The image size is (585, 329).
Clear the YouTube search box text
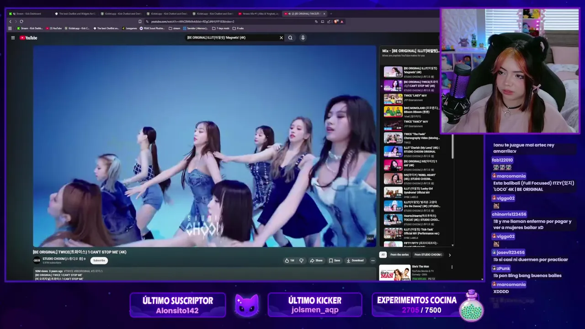(281, 38)
